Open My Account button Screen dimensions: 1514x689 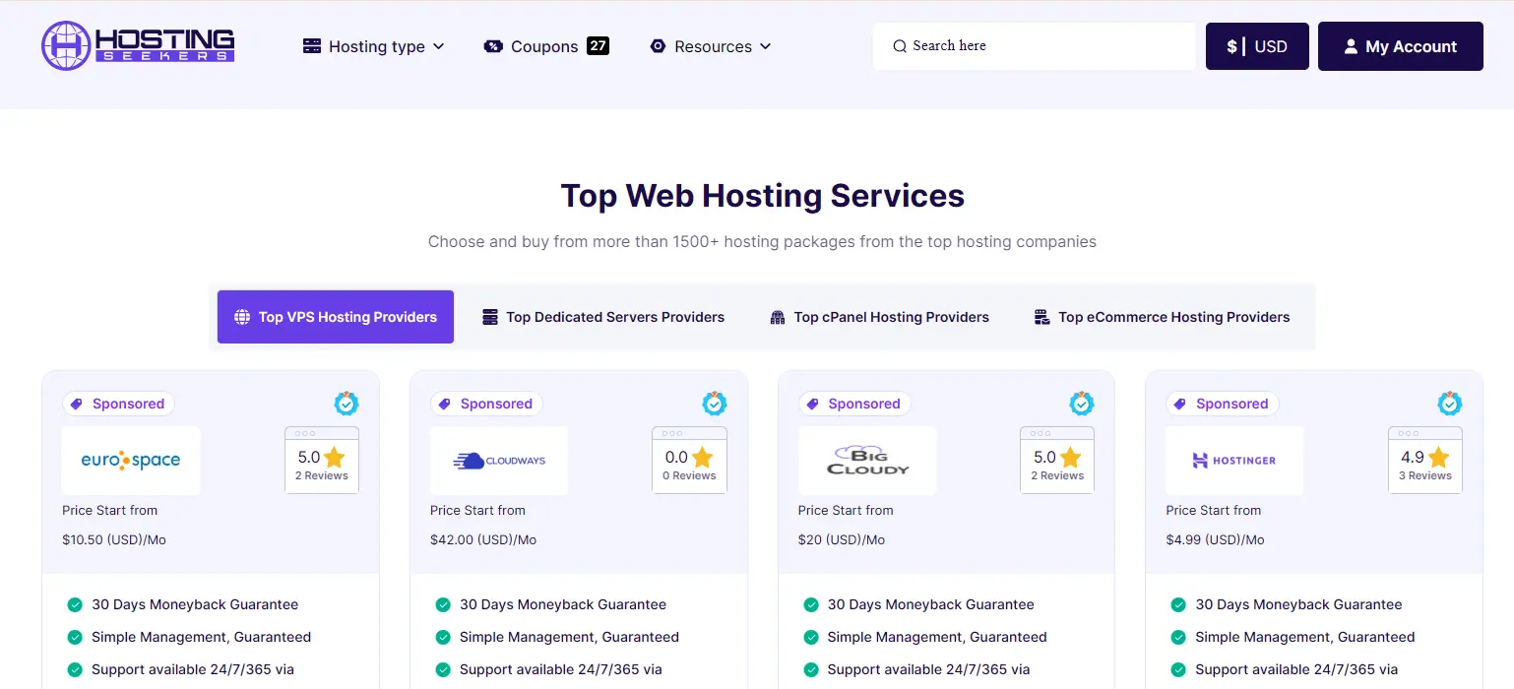1400,46
